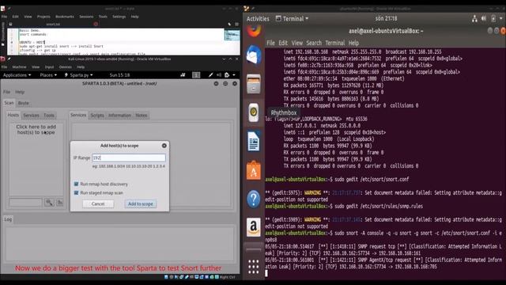The height and width of the screenshot is (285, 506).
Task: Close the snort.txt tab in Kate
Action: pyautogui.click(x=96, y=25)
